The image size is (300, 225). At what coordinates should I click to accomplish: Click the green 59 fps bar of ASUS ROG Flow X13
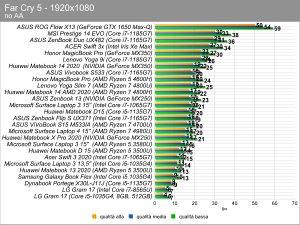214,28
